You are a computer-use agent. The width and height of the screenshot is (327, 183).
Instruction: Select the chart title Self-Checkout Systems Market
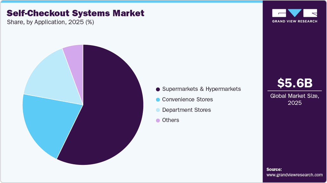click(75, 13)
